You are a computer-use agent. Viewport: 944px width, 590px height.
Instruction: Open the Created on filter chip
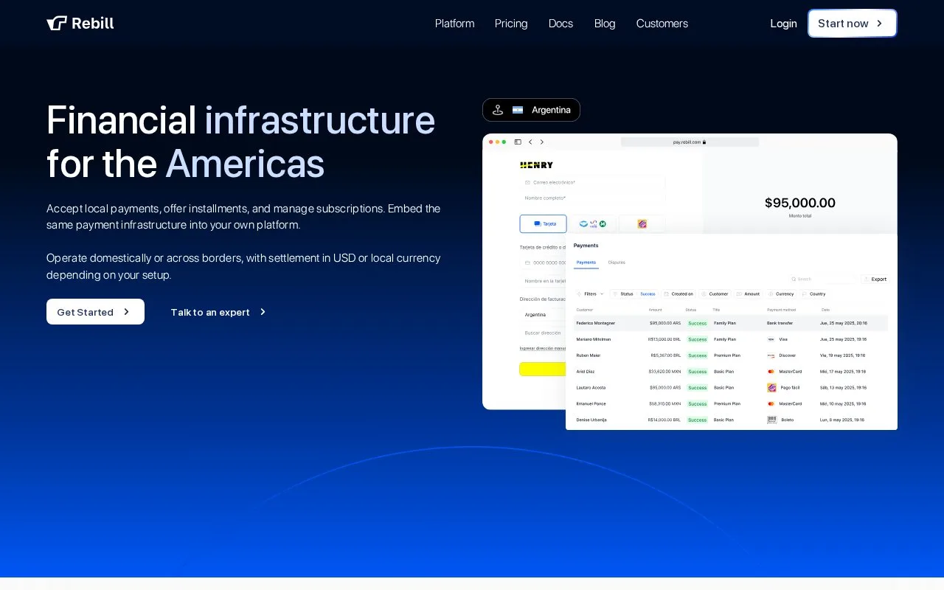click(678, 294)
